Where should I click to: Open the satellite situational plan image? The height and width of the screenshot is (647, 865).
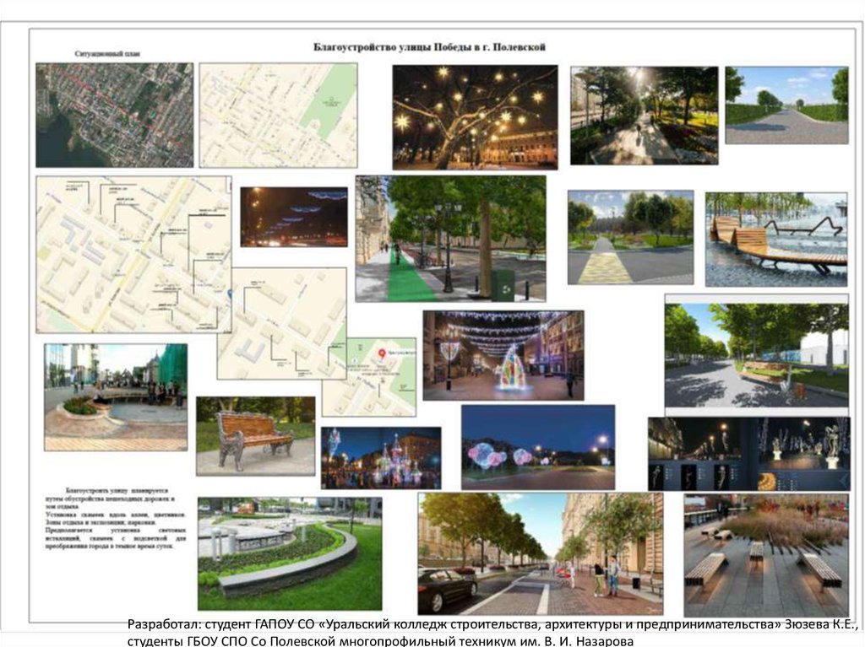pyautogui.click(x=115, y=115)
